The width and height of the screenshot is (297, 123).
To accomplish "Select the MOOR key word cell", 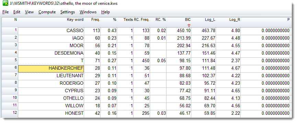I will click(x=51, y=46).
